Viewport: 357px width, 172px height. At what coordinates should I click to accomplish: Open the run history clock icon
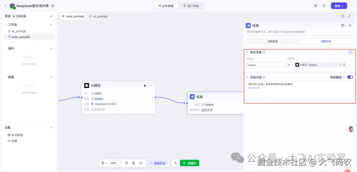[324, 6]
